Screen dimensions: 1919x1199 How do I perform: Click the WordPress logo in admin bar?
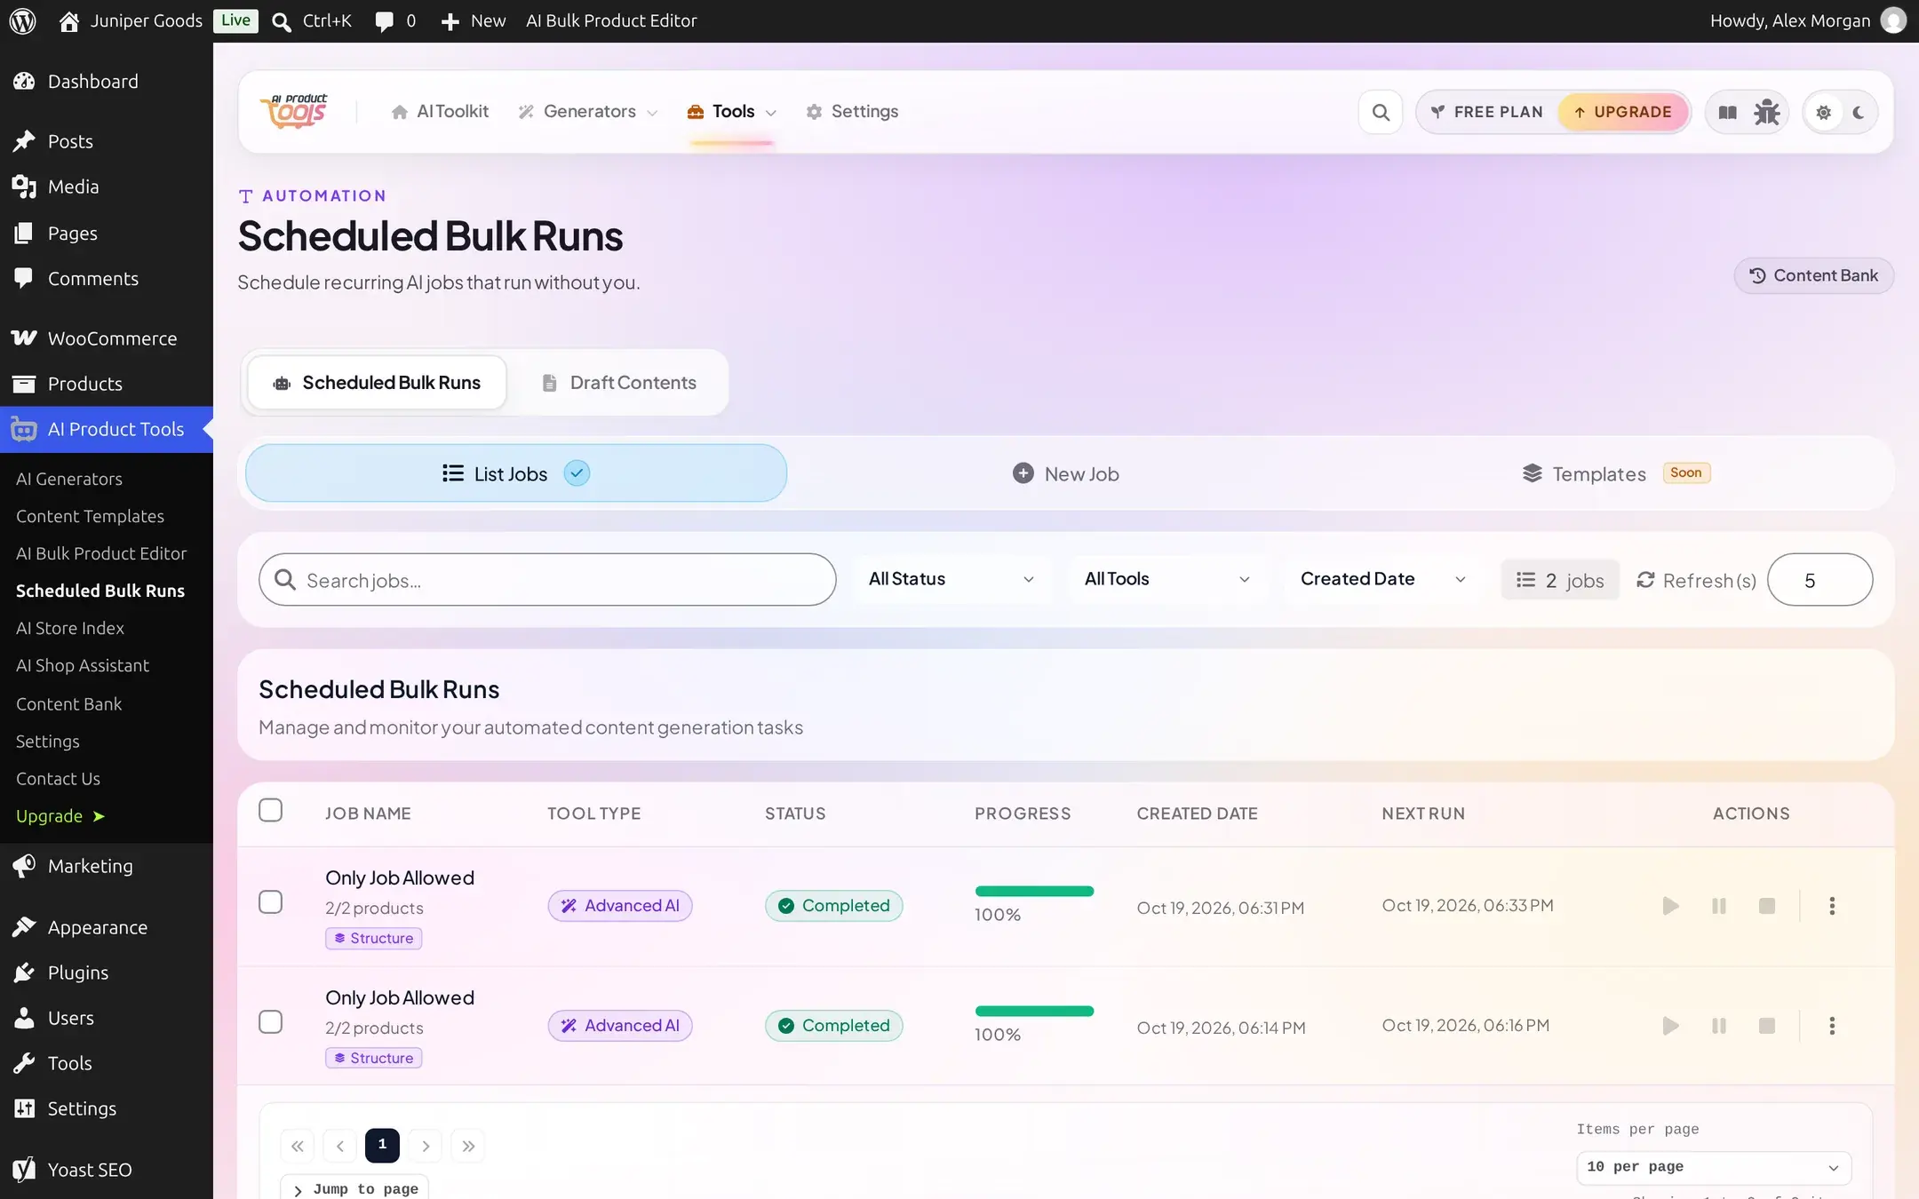click(x=22, y=20)
